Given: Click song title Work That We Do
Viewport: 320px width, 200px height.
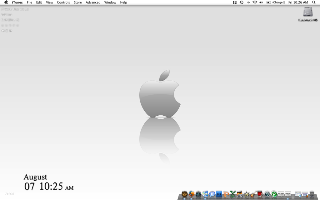Looking at the screenshot, I should pyautogui.click(x=17, y=9).
